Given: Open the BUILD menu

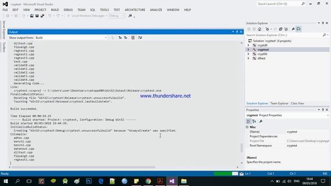Looking at the screenshot, I should (x=55, y=10).
